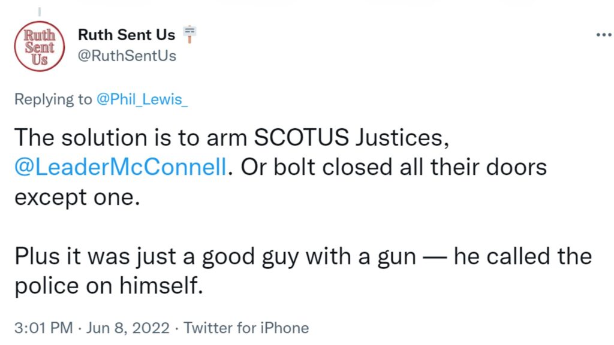Open the Ruth Sent Us profile avatar

40,46
